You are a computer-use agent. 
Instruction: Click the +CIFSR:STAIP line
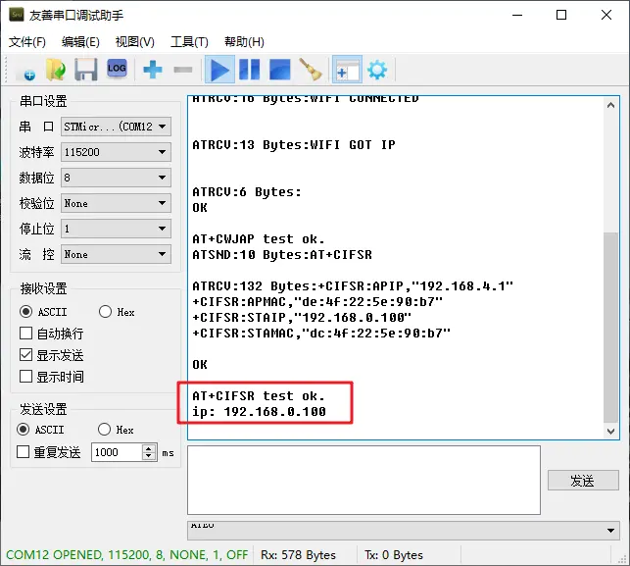(x=302, y=318)
